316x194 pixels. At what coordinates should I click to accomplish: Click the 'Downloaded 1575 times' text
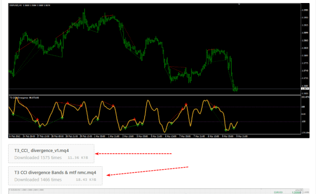coord(38,158)
